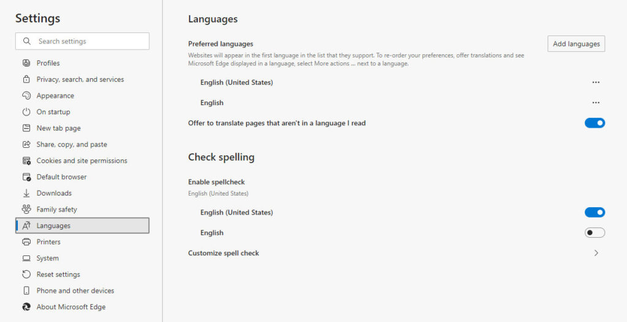
Task: Click the New tab page icon
Action: pyautogui.click(x=26, y=128)
